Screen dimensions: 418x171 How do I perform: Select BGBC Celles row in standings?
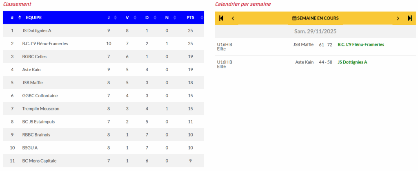point(34,57)
